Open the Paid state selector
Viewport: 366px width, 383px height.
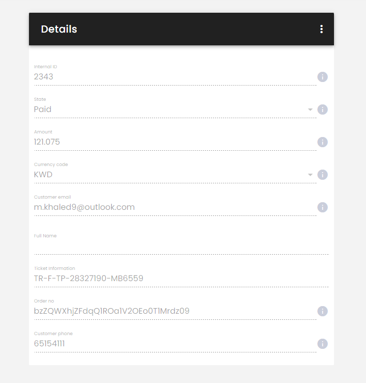[x=175, y=110]
